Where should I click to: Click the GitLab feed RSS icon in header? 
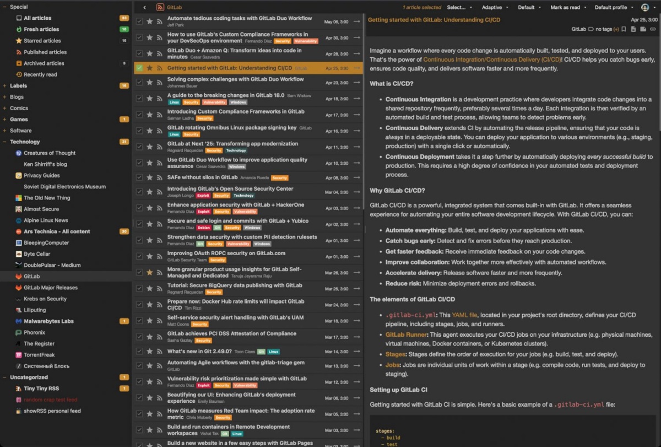[x=160, y=8]
